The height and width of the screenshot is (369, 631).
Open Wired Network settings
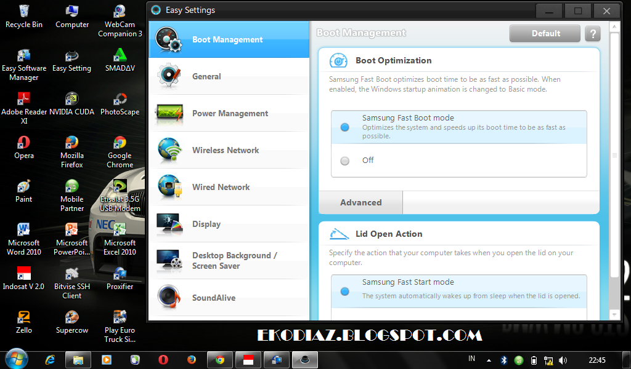[229, 187]
